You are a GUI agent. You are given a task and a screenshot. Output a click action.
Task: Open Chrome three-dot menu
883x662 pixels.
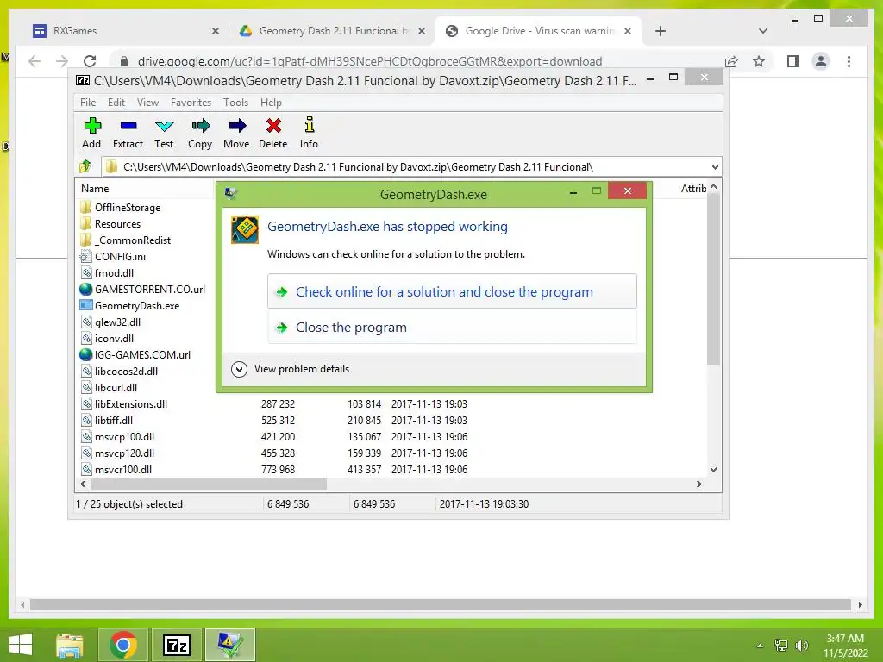pos(849,61)
